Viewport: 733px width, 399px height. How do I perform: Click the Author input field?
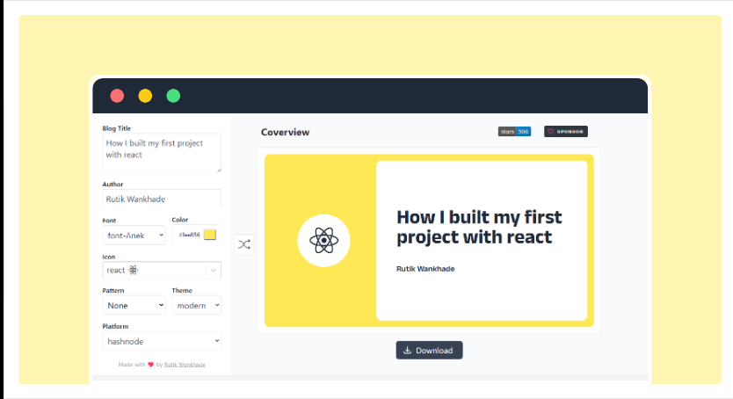(162, 199)
